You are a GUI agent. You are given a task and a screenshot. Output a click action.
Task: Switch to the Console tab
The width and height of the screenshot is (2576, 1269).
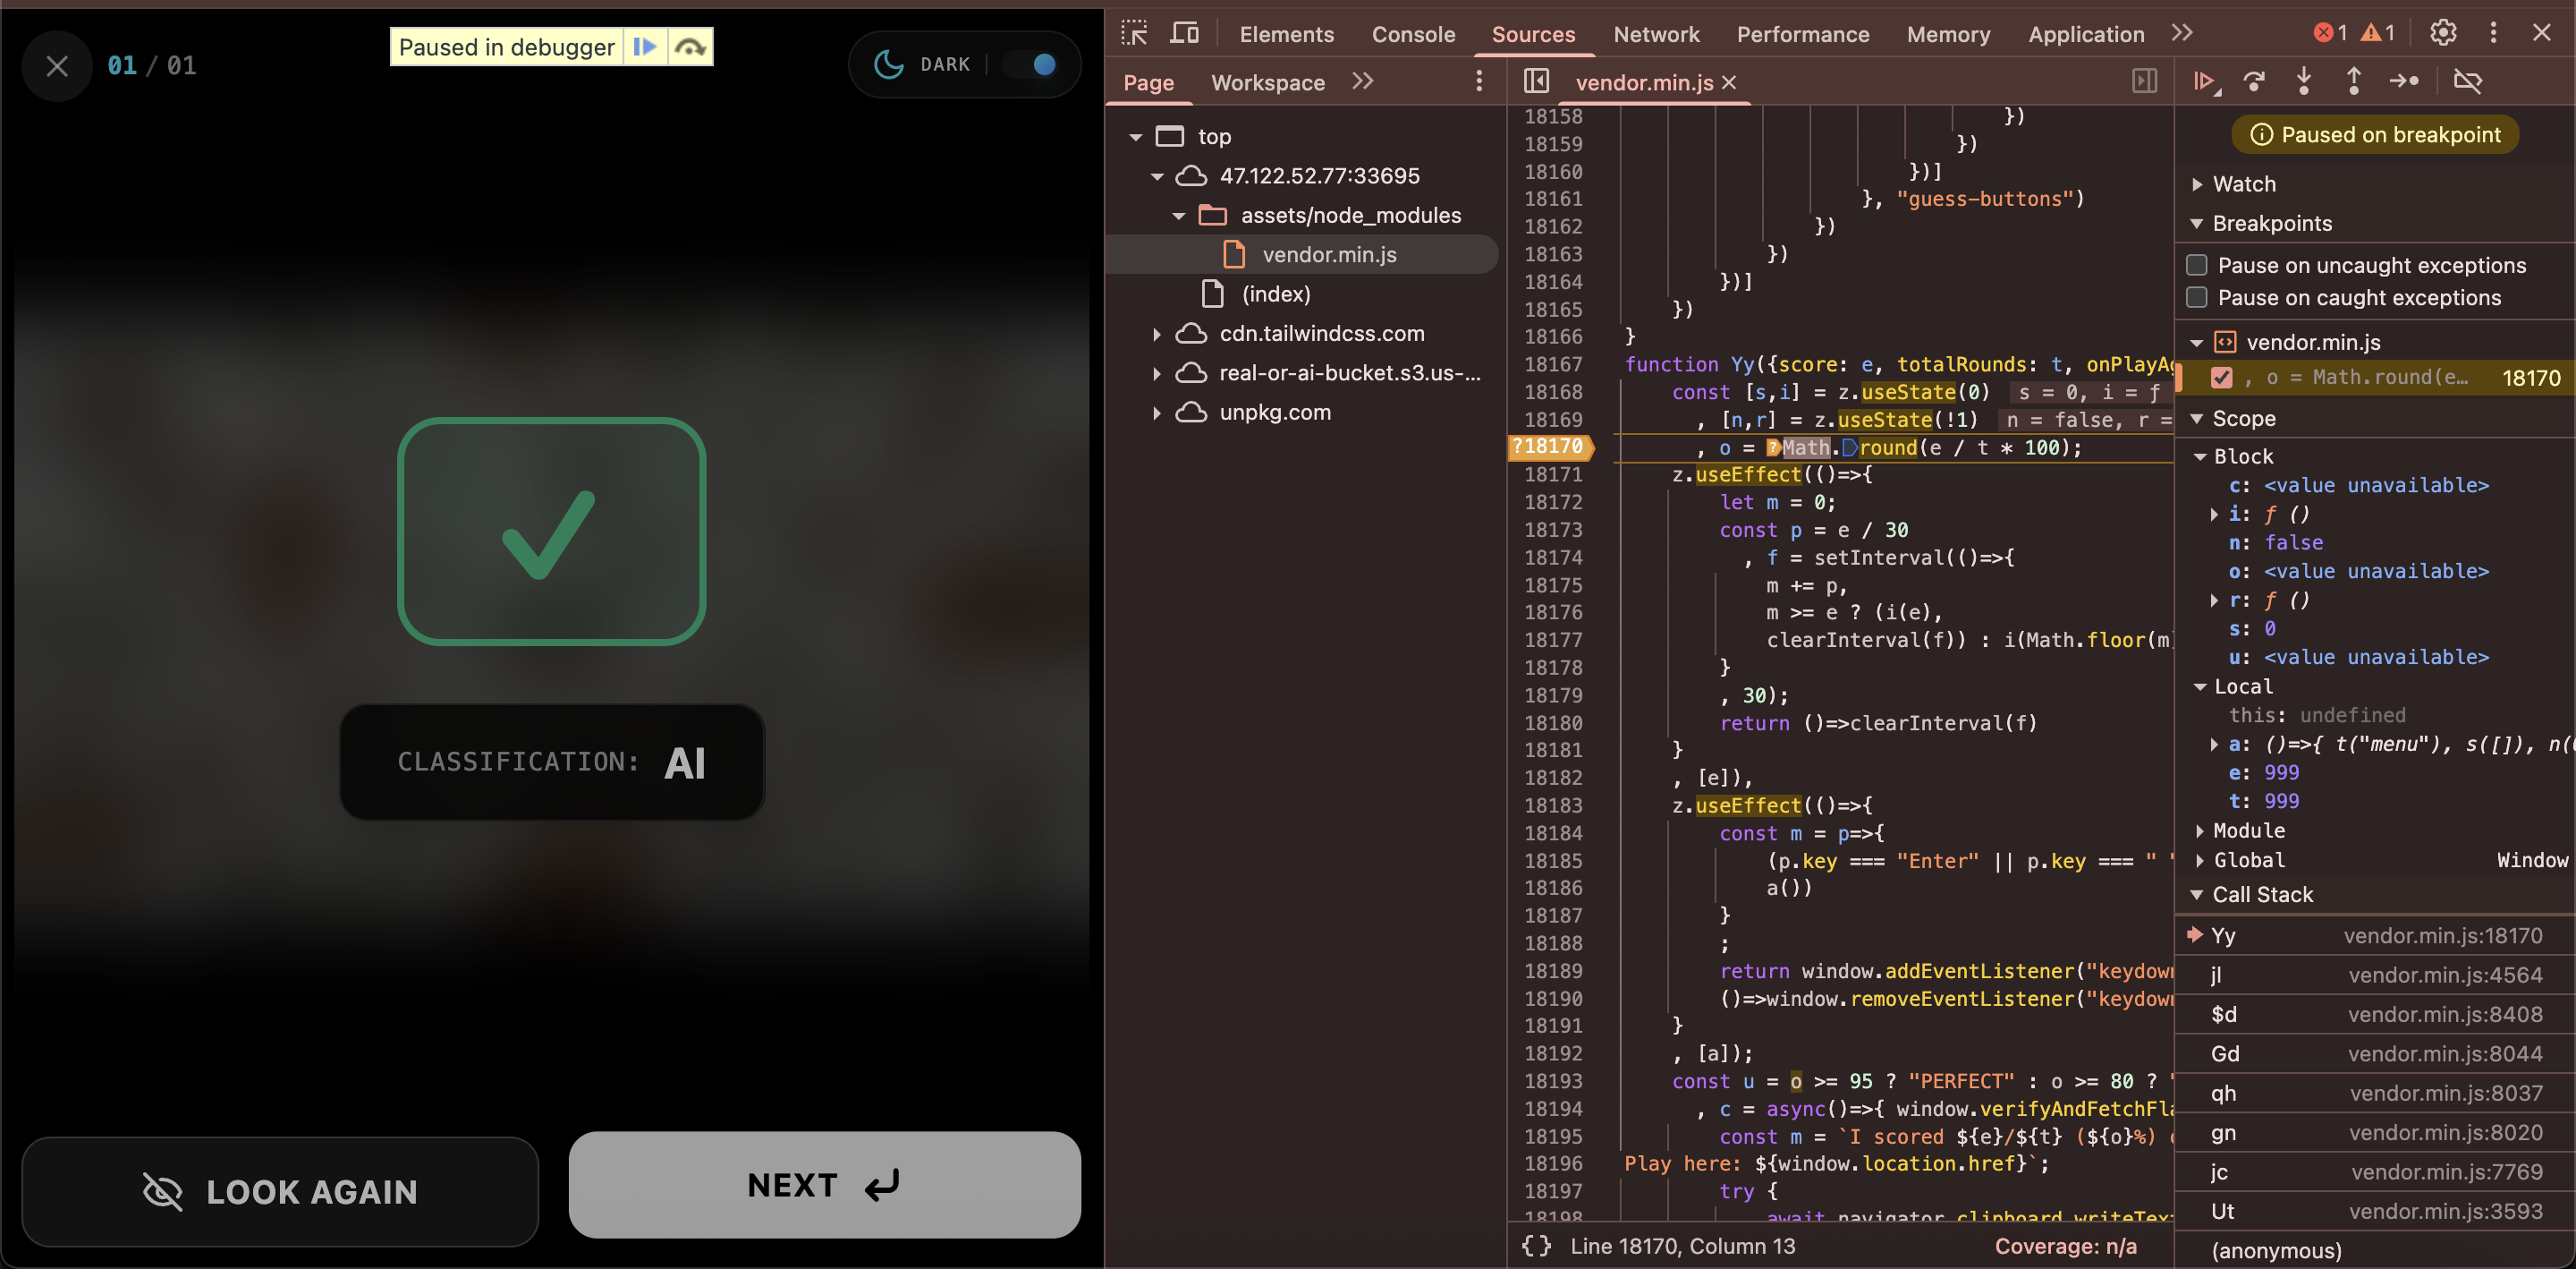1413,34
